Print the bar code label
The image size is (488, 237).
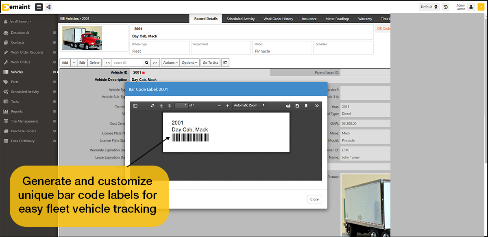[288, 106]
